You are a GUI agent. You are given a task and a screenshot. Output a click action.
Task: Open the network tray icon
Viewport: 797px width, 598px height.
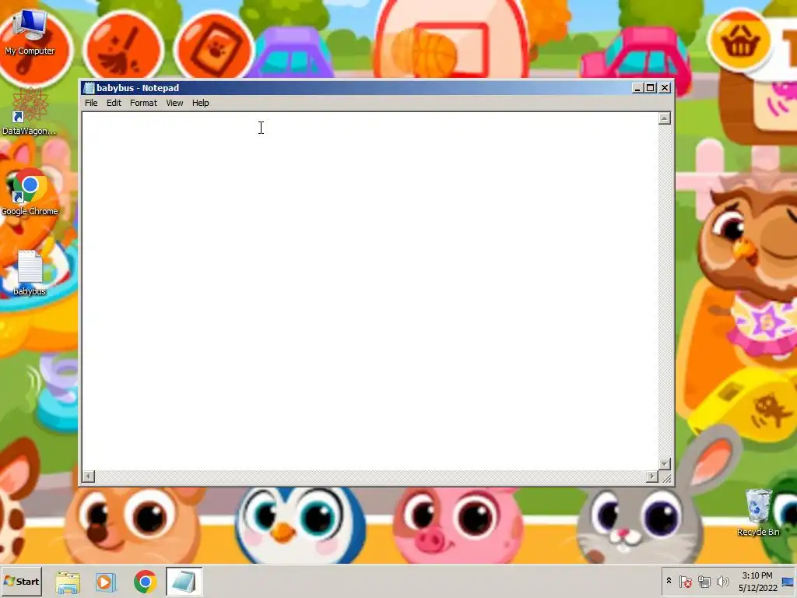tap(704, 581)
